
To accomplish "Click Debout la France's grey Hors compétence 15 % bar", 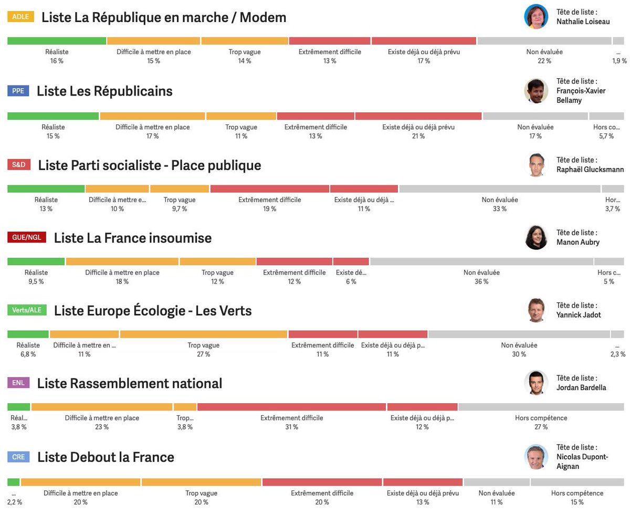I will pos(577,482).
